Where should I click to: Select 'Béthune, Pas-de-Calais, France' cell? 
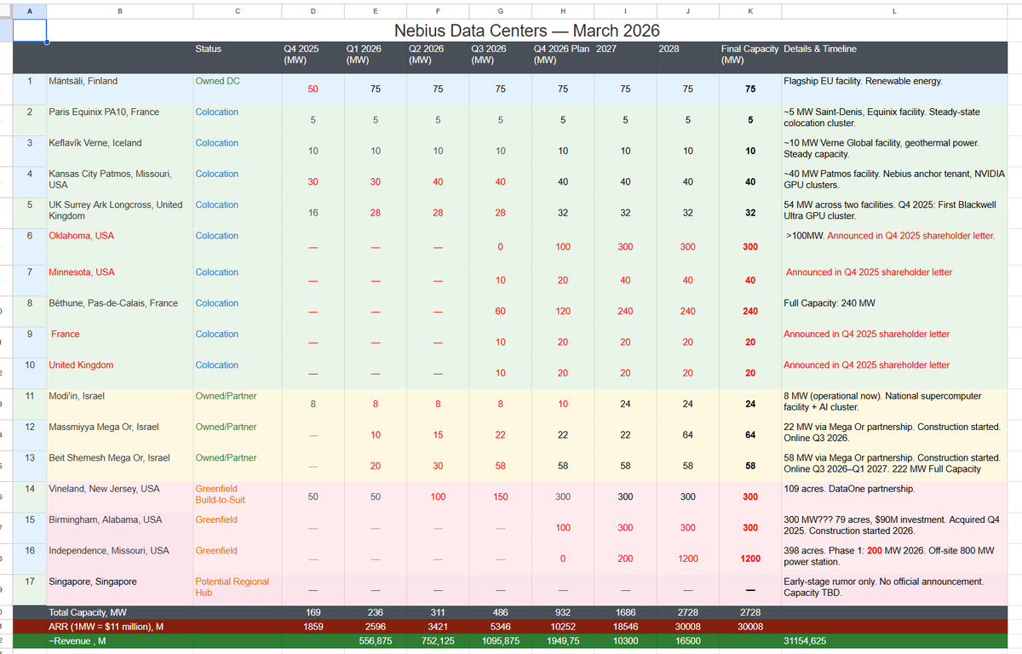pyautogui.click(x=119, y=312)
